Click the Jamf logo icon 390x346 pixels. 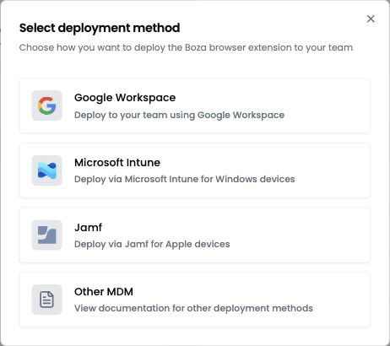pyautogui.click(x=46, y=235)
